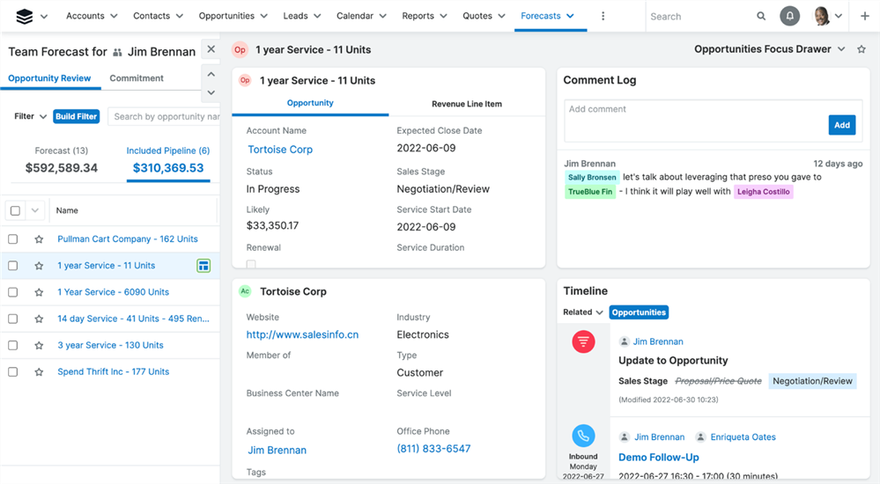Screen dimensions: 880x484
Task: Open the Tortoise Corp account link
Action: tap(280, 150)
